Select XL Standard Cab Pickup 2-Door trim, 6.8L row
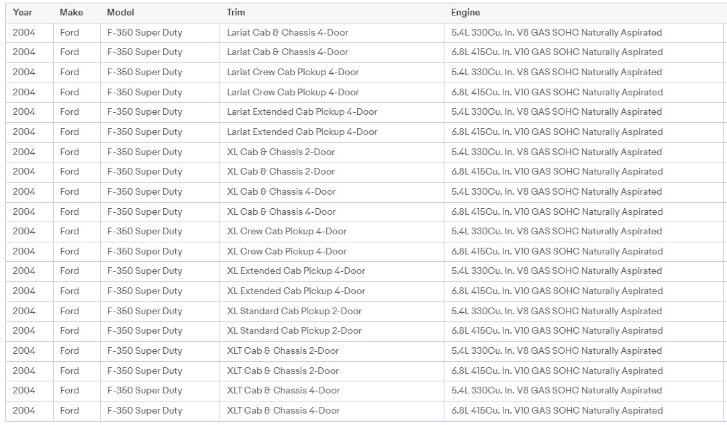Image resolution: width=727 pixels, height=425 pixels. [x=295, y=330]
